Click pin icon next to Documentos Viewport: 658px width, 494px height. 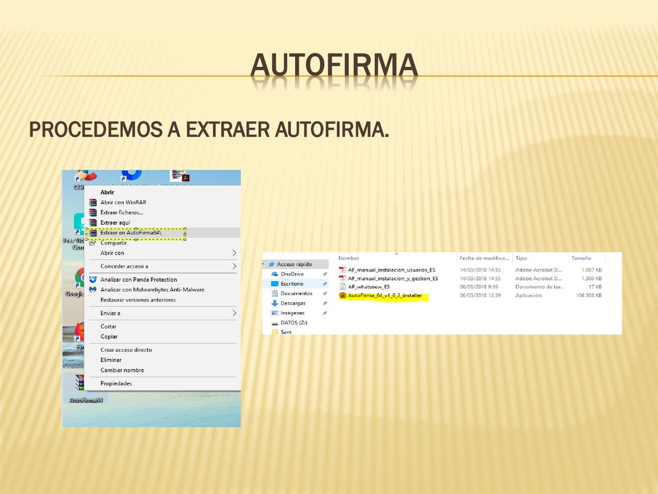coord(325,293)
